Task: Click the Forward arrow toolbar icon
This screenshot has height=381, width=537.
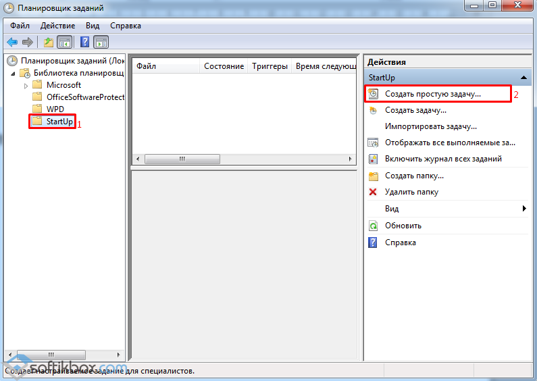Action: (x=28, y=42)
